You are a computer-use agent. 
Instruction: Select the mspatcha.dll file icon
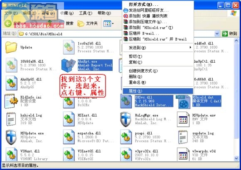(69, 137)
